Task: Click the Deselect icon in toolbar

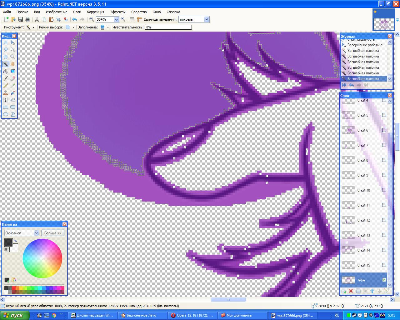Action: point(65,19)
